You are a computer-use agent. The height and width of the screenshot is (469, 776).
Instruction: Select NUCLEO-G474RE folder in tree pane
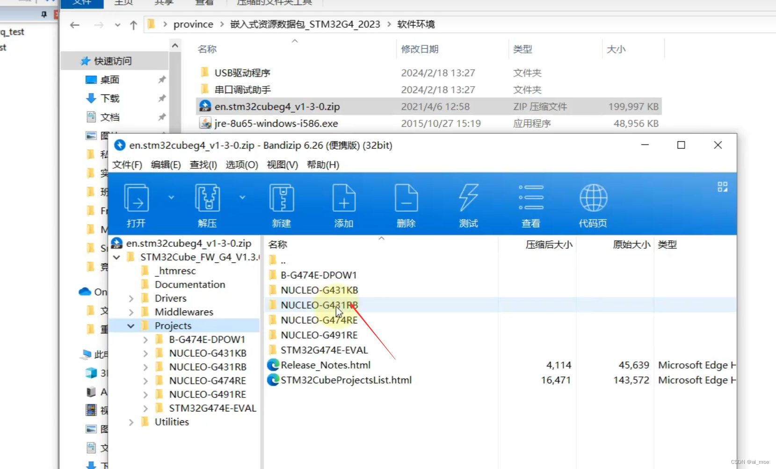(x=207, y=381)
